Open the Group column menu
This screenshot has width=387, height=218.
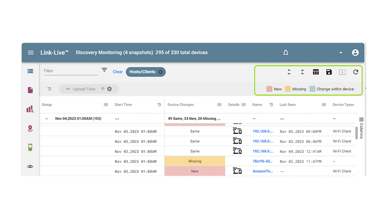pyautogui.click(x=106, y=104)
